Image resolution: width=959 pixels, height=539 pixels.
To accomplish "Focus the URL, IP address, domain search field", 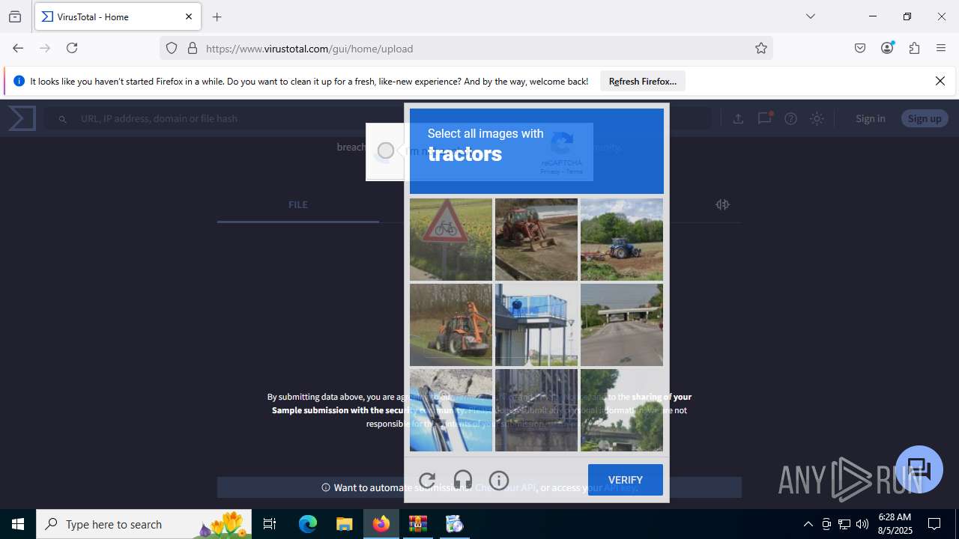I will 378,118.
